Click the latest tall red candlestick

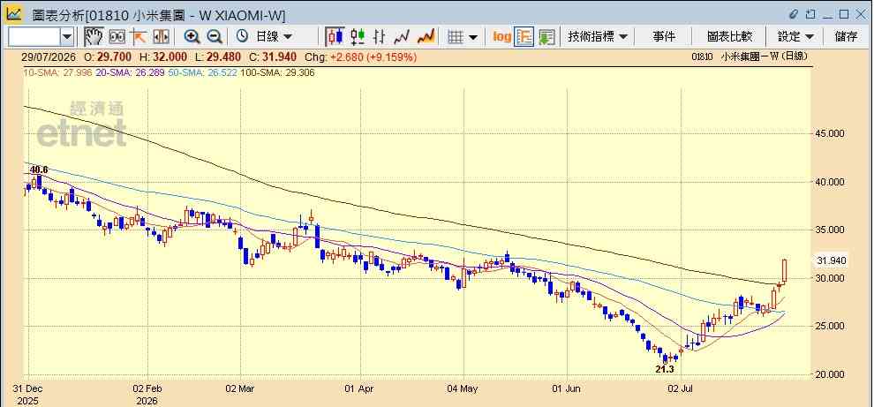tap(784, 271)
